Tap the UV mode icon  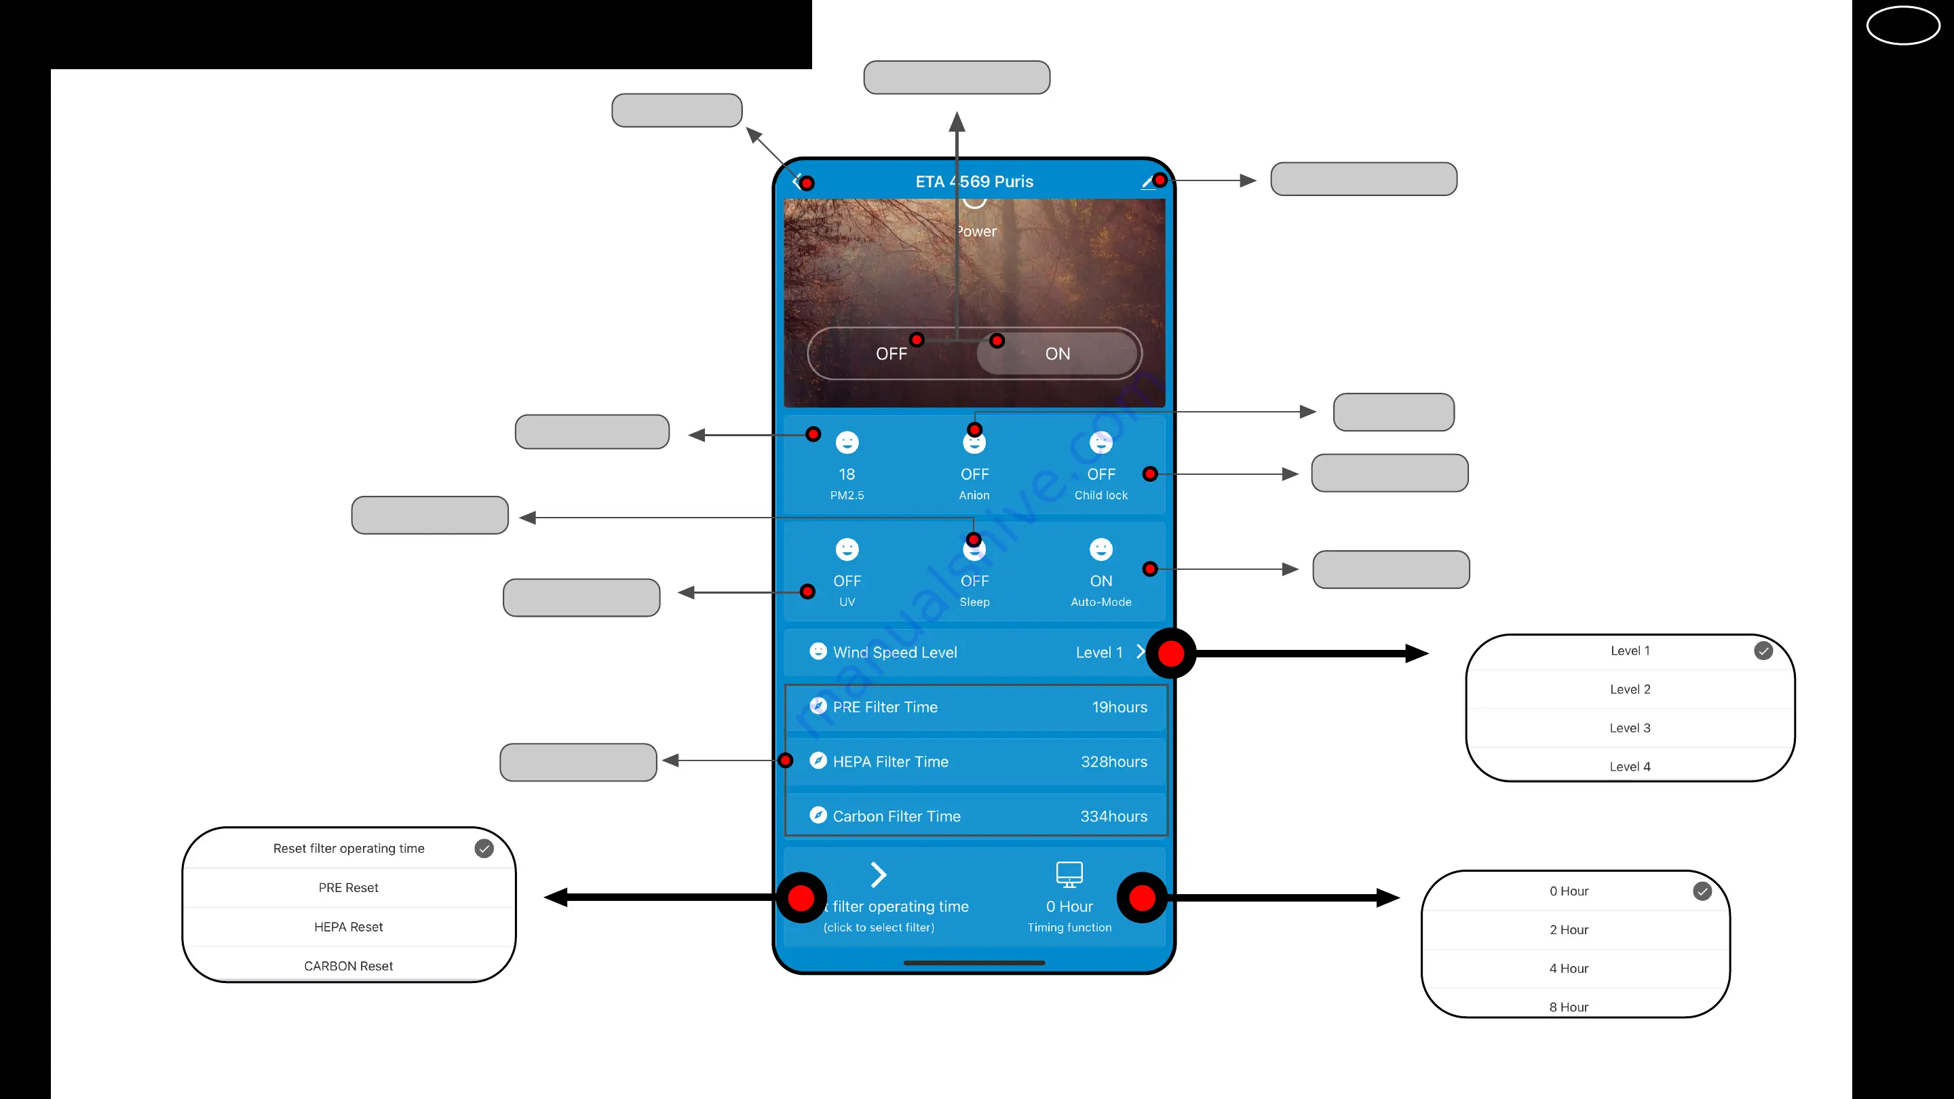click(x=847, y=549)
